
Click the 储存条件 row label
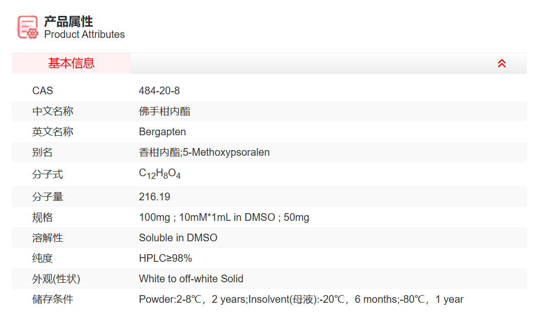[53, 299]
